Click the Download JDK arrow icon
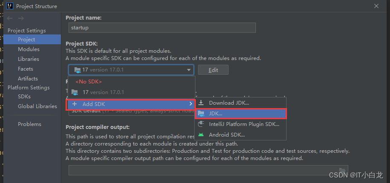The height and width of the screenshot is (183, 390). coord(201,103)
